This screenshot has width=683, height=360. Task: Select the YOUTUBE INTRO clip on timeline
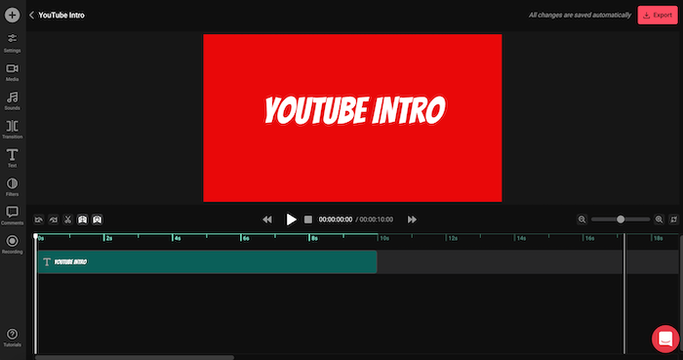pos(207,262)
